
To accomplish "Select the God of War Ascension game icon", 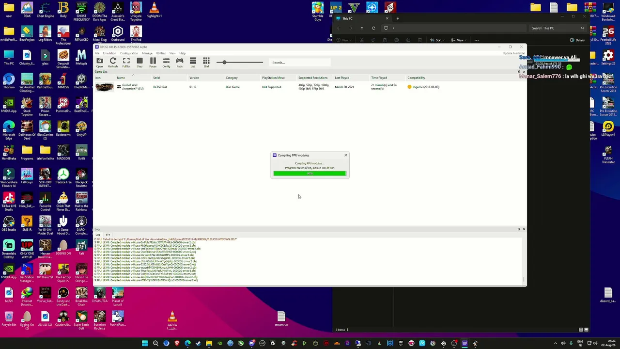I will coord(104,87).
